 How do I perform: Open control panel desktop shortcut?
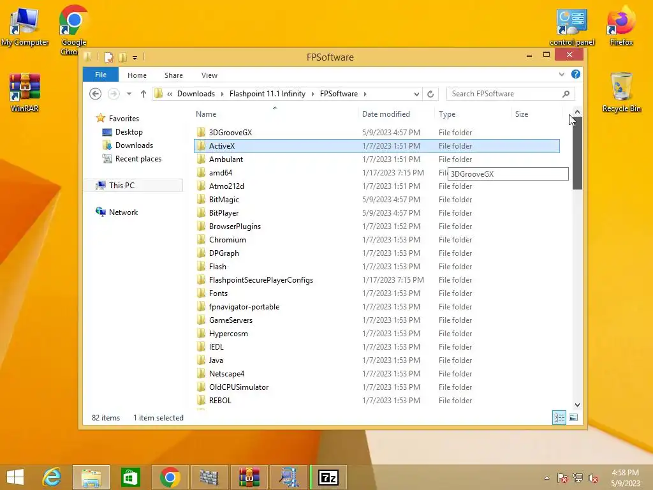point(572,27)
